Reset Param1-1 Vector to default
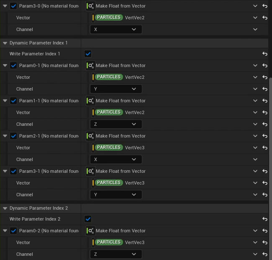The height and width of the screenshot is (260, 272). (x=265, y=112)
